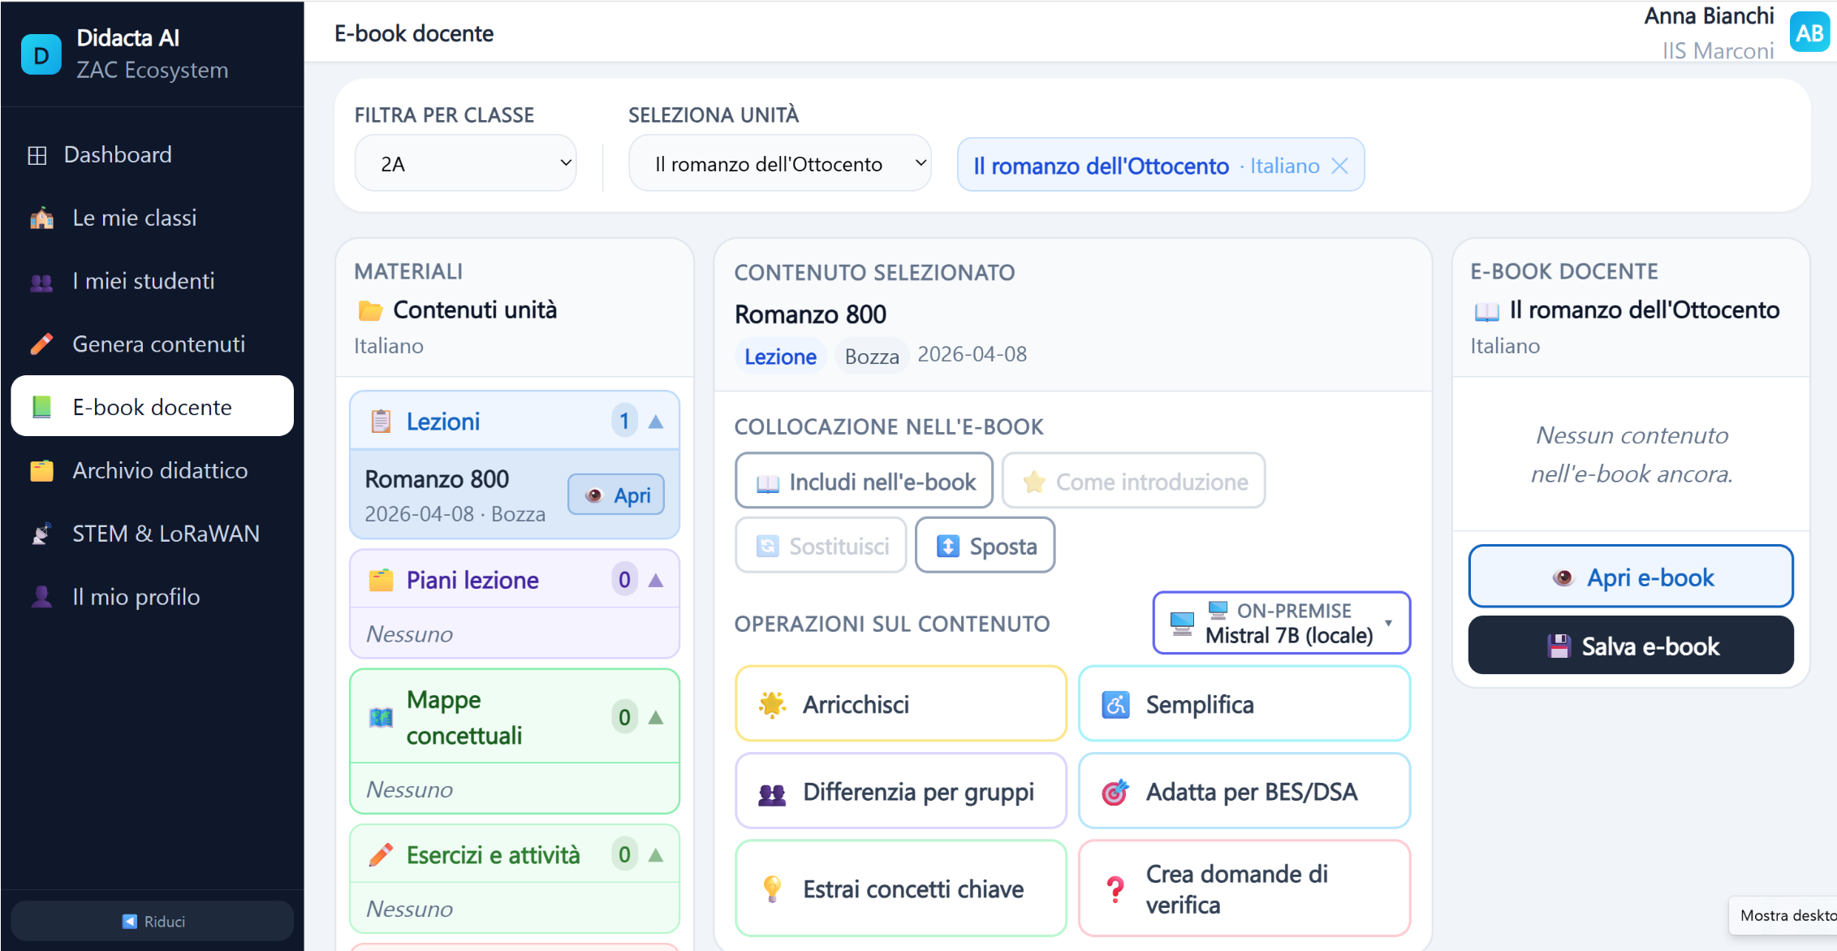Image resolution: width=1837 pixels, height=951 pixels.
Task: Click the AB user avatar
Action: coord(1809,32)
